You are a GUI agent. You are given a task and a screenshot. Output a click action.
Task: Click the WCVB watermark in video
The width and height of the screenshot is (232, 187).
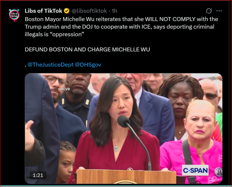65,89
